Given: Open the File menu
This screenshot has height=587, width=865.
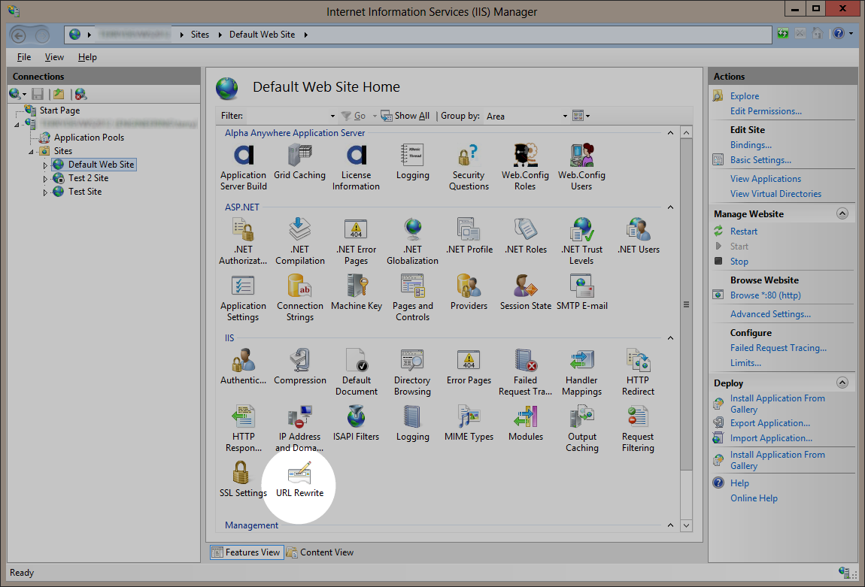Looking at the screenshot, I should pyautogui.click(x=24, y=57).
